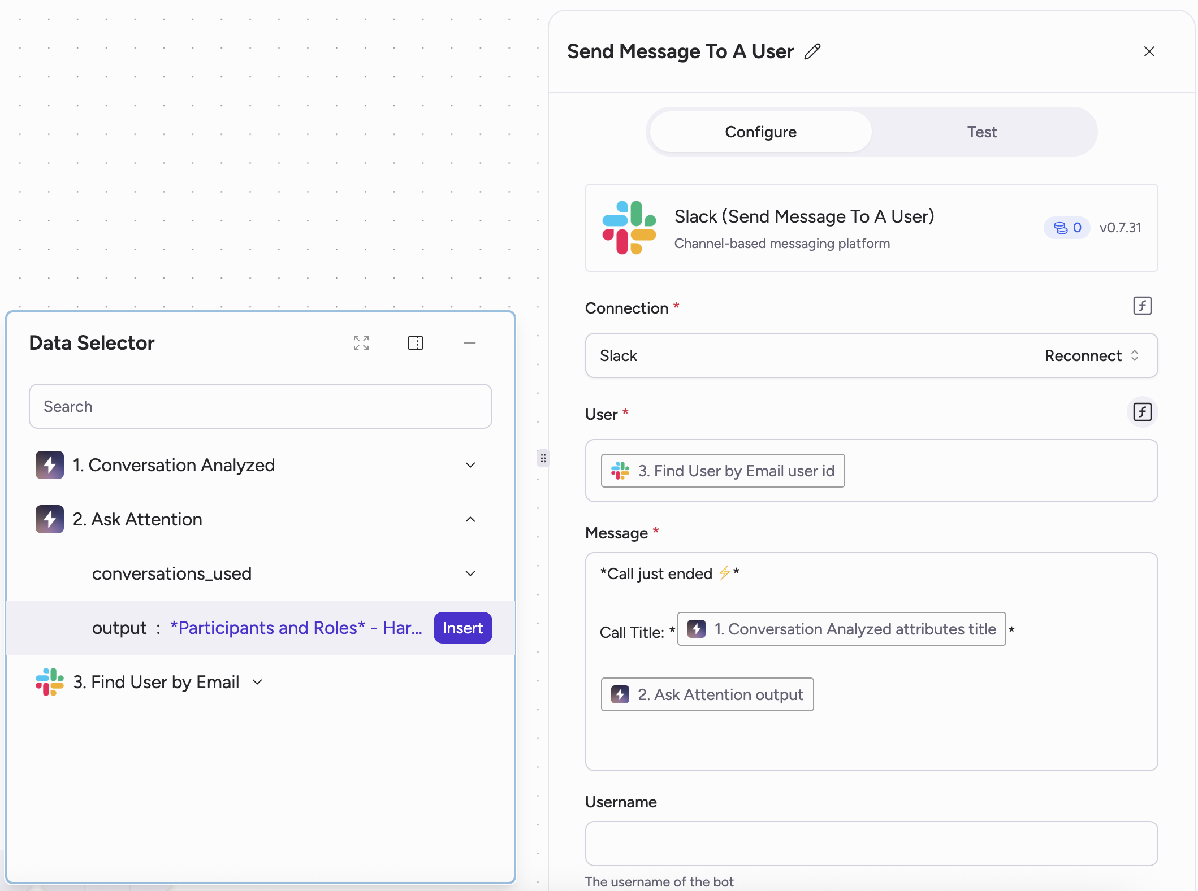Open the Slack connection dropdown
This screenshot has width=1198, height=891.
tap(792, 355)
